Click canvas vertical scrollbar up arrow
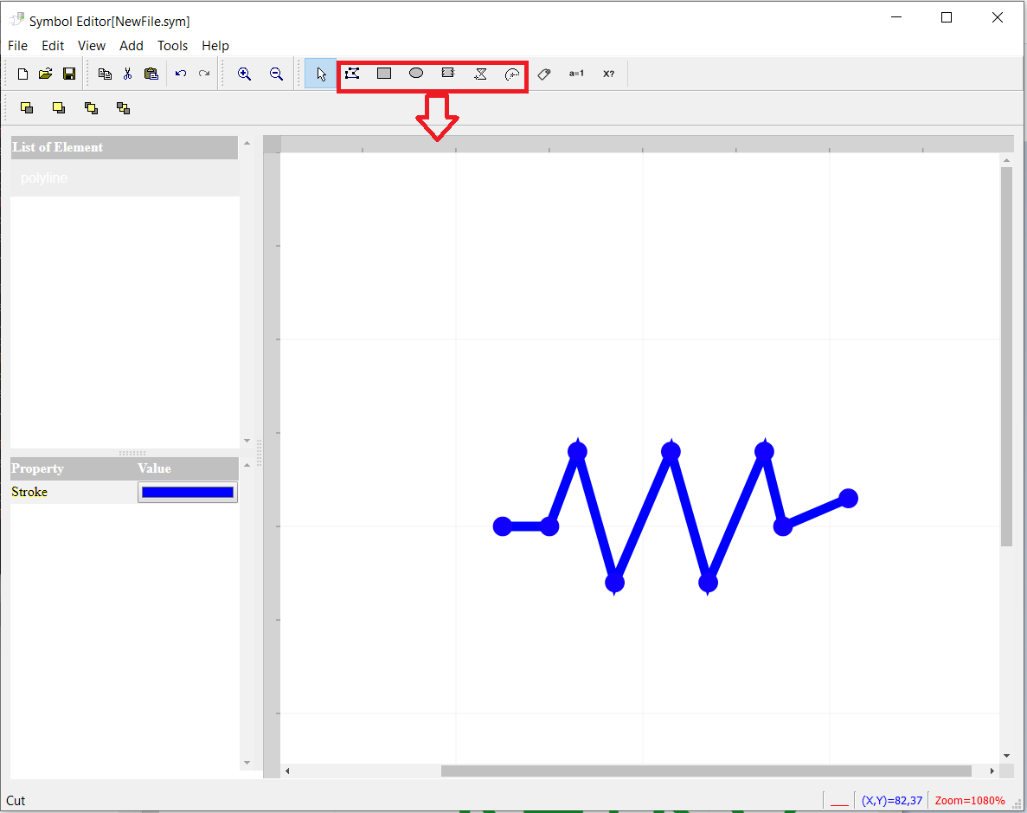 coord(1007,161)
